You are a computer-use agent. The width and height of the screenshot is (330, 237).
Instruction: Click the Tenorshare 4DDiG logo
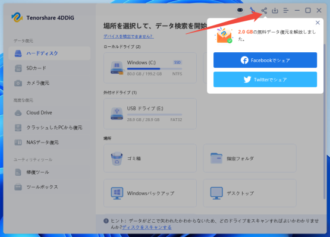click(17, 17)
